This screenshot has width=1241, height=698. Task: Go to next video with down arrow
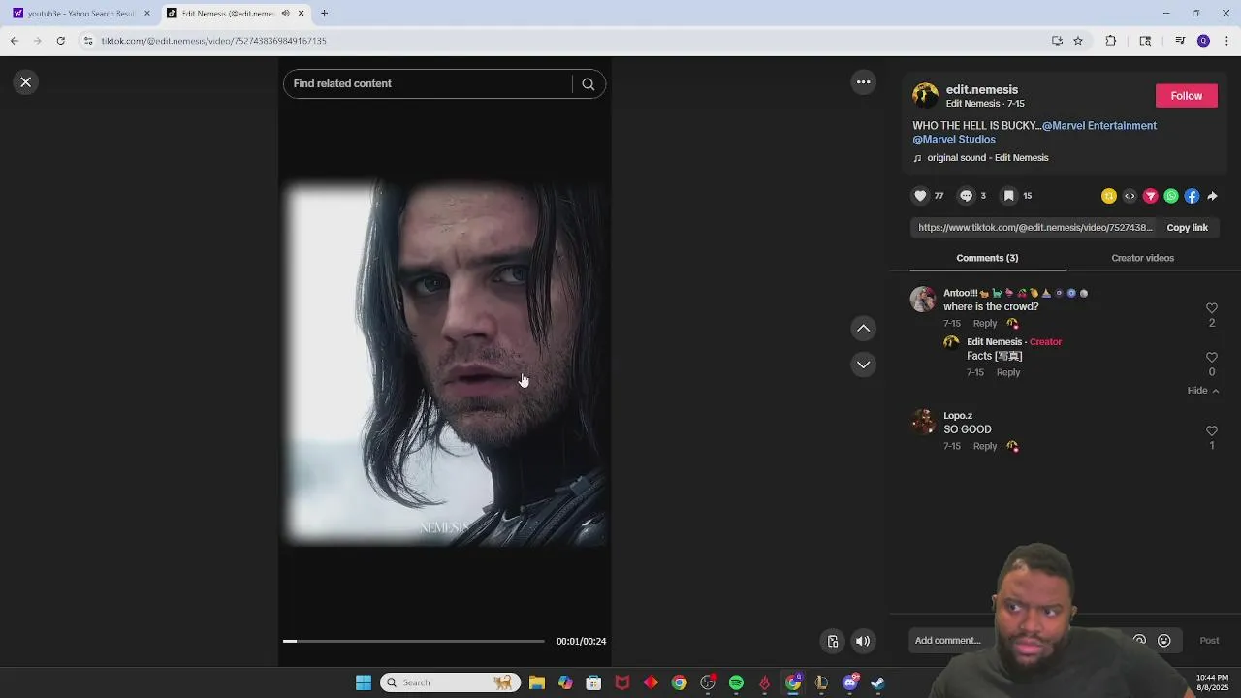[x=863, y=365]
